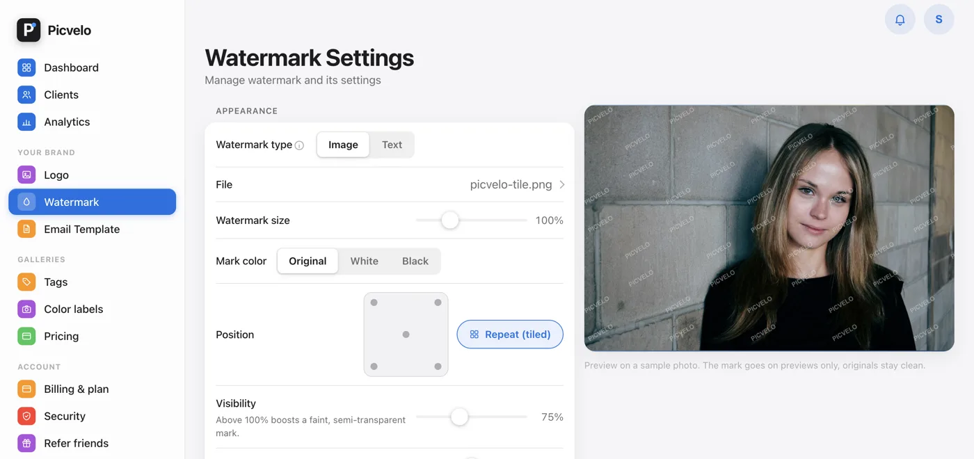Viewport: 974px width, 459px height.
Task: Click the Refer friends gift icon
Action: [26, 443]
